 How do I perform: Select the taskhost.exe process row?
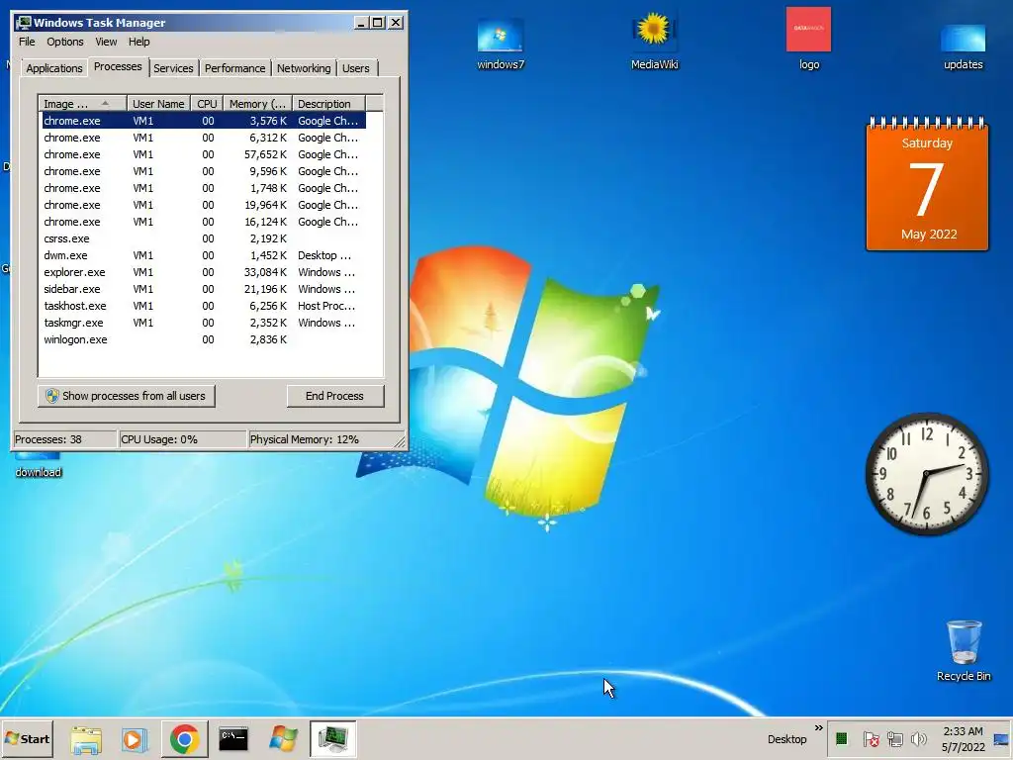pos(204,306)
